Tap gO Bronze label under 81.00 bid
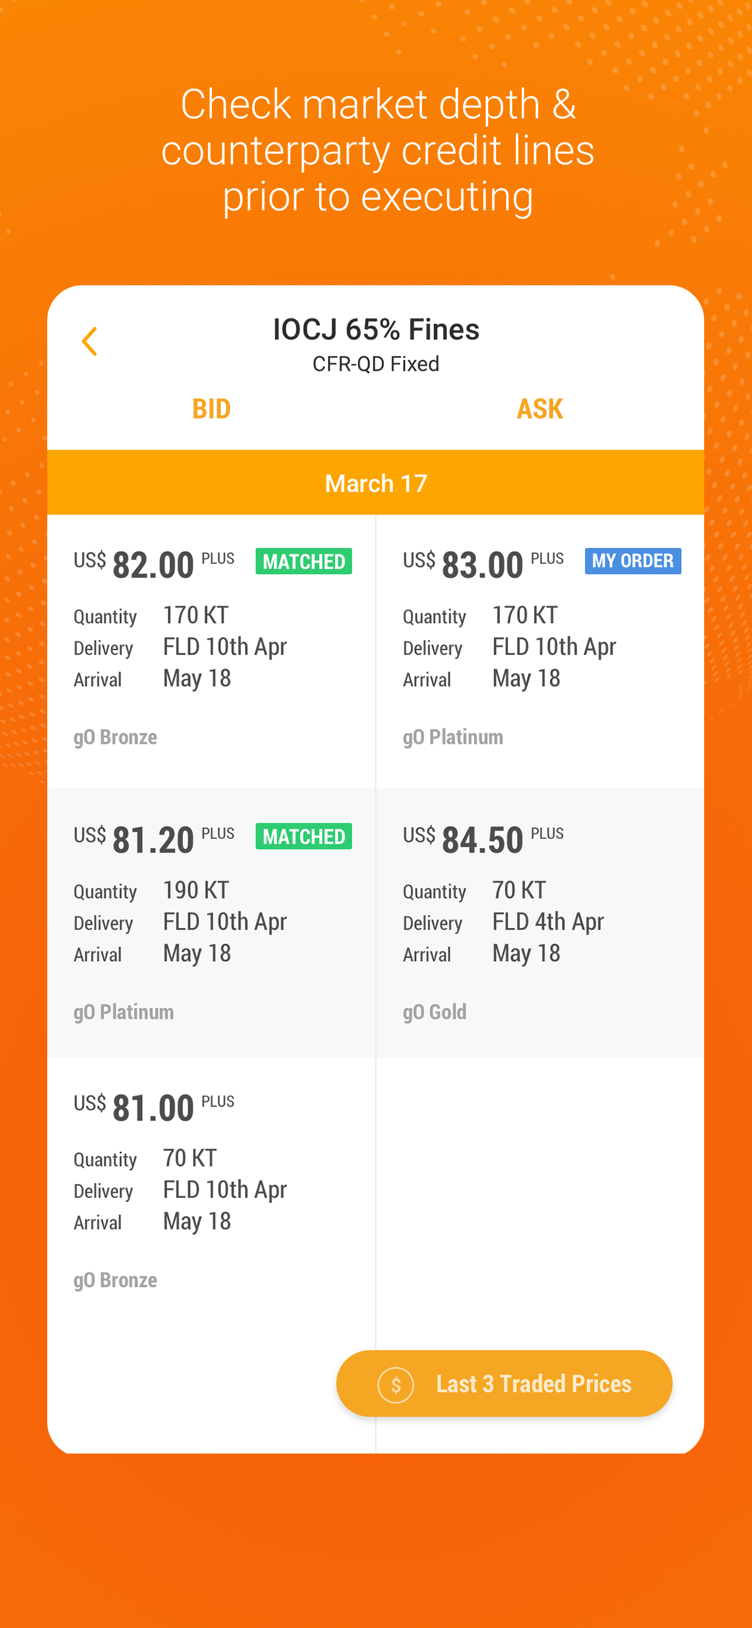 pyautogui.click(x=115, y=1280)
